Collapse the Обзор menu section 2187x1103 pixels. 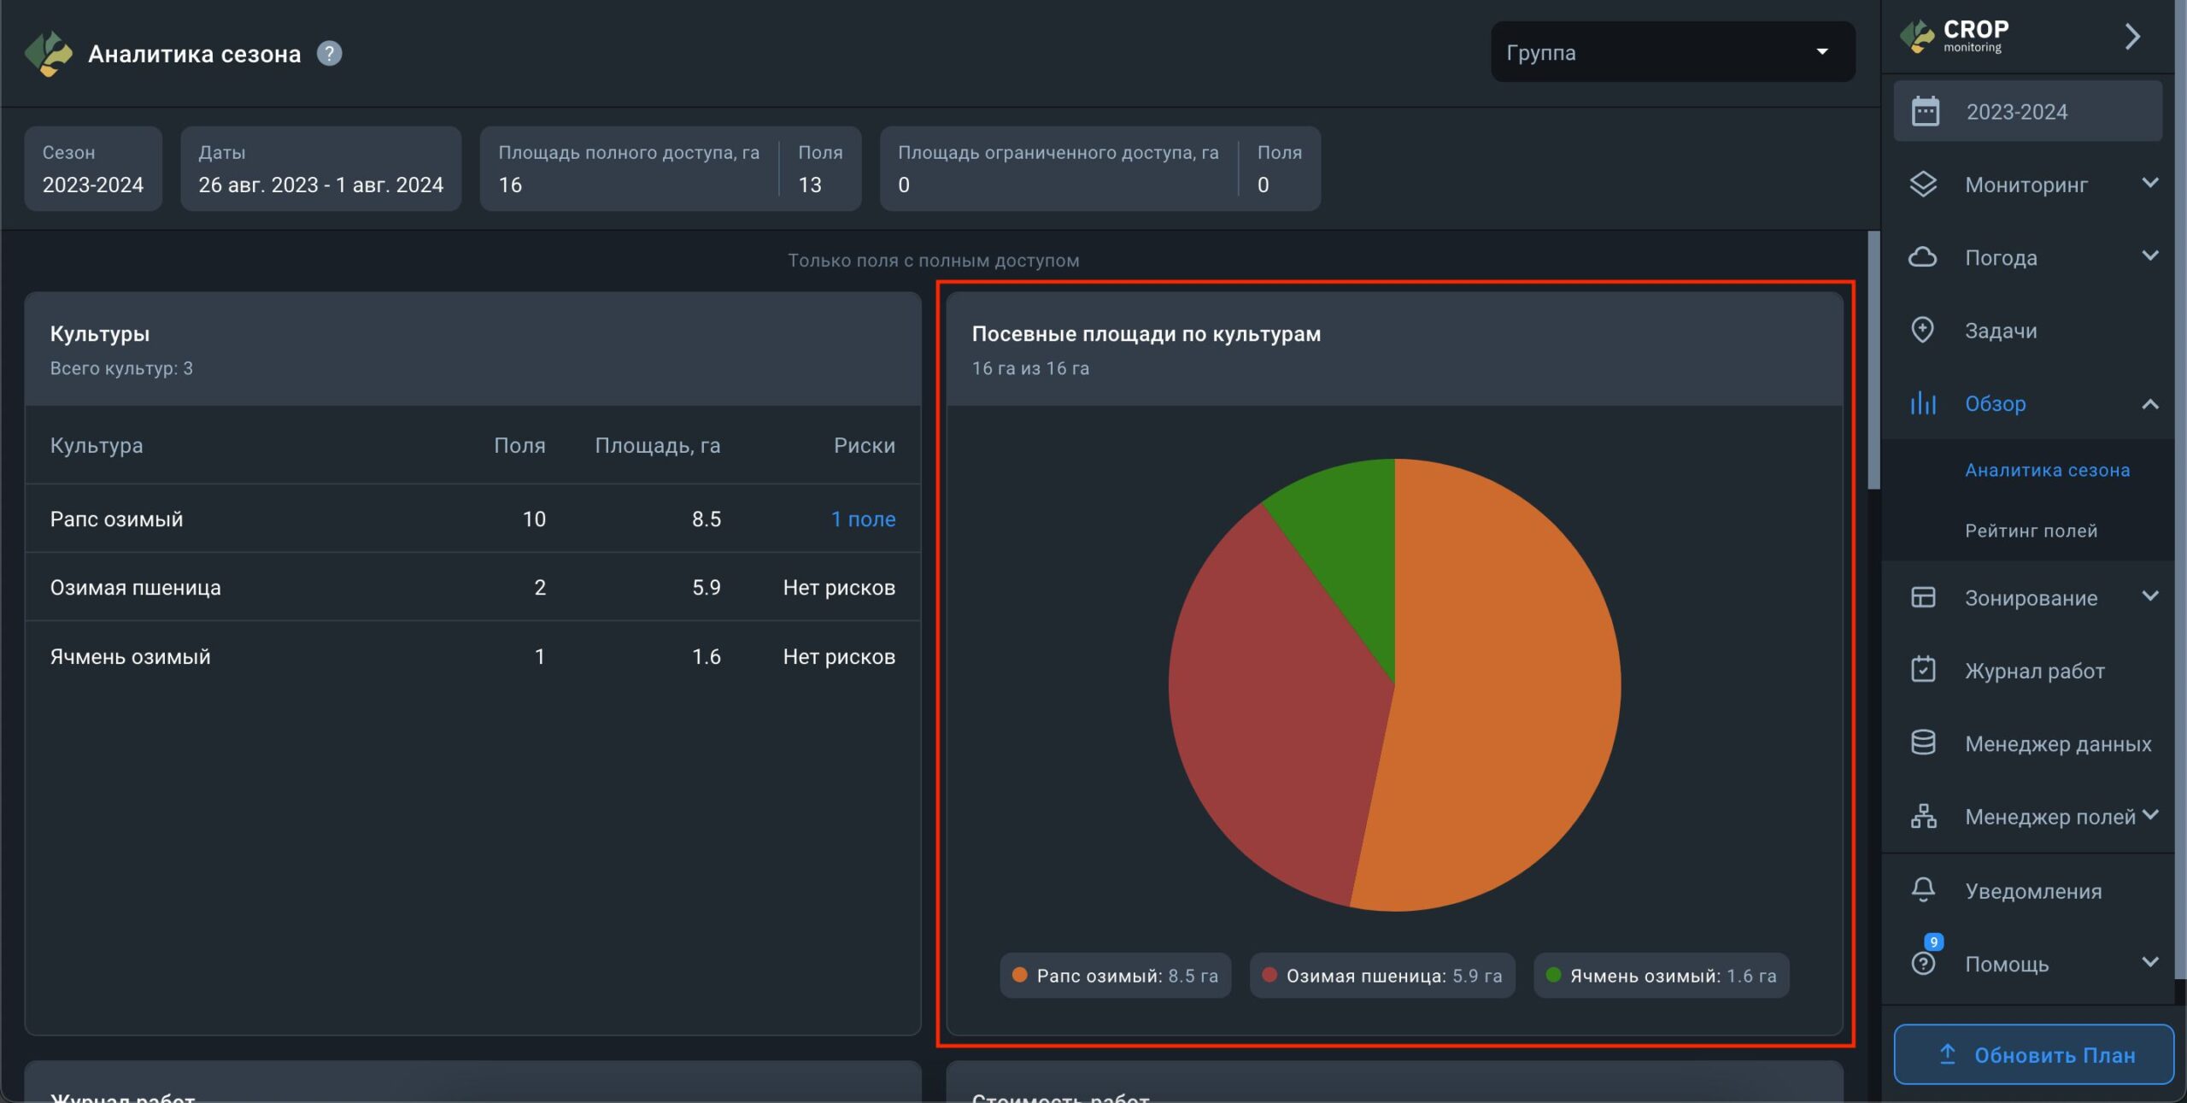pyautogui.click(x=2149, y=404)
